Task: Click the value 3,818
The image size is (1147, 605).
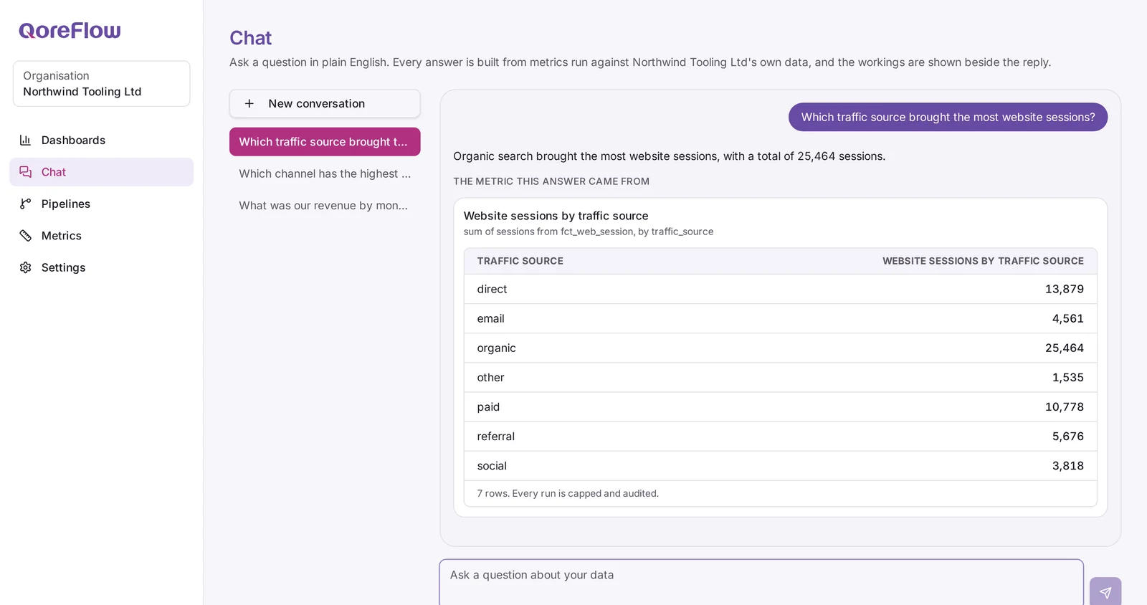Action: [x=1068, y=465]
